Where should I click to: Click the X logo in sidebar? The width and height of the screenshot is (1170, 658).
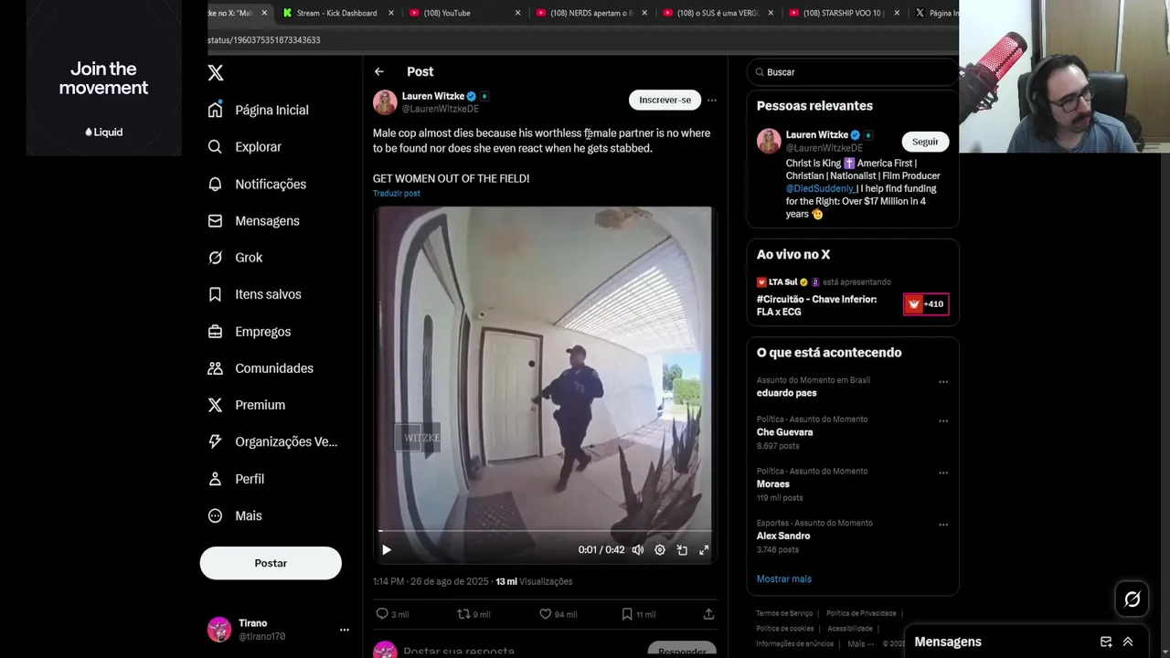(216, 73)
